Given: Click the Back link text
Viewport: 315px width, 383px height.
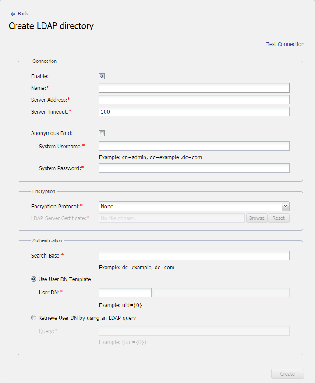Looking at the screenshot, I should [x=23, y=14].
